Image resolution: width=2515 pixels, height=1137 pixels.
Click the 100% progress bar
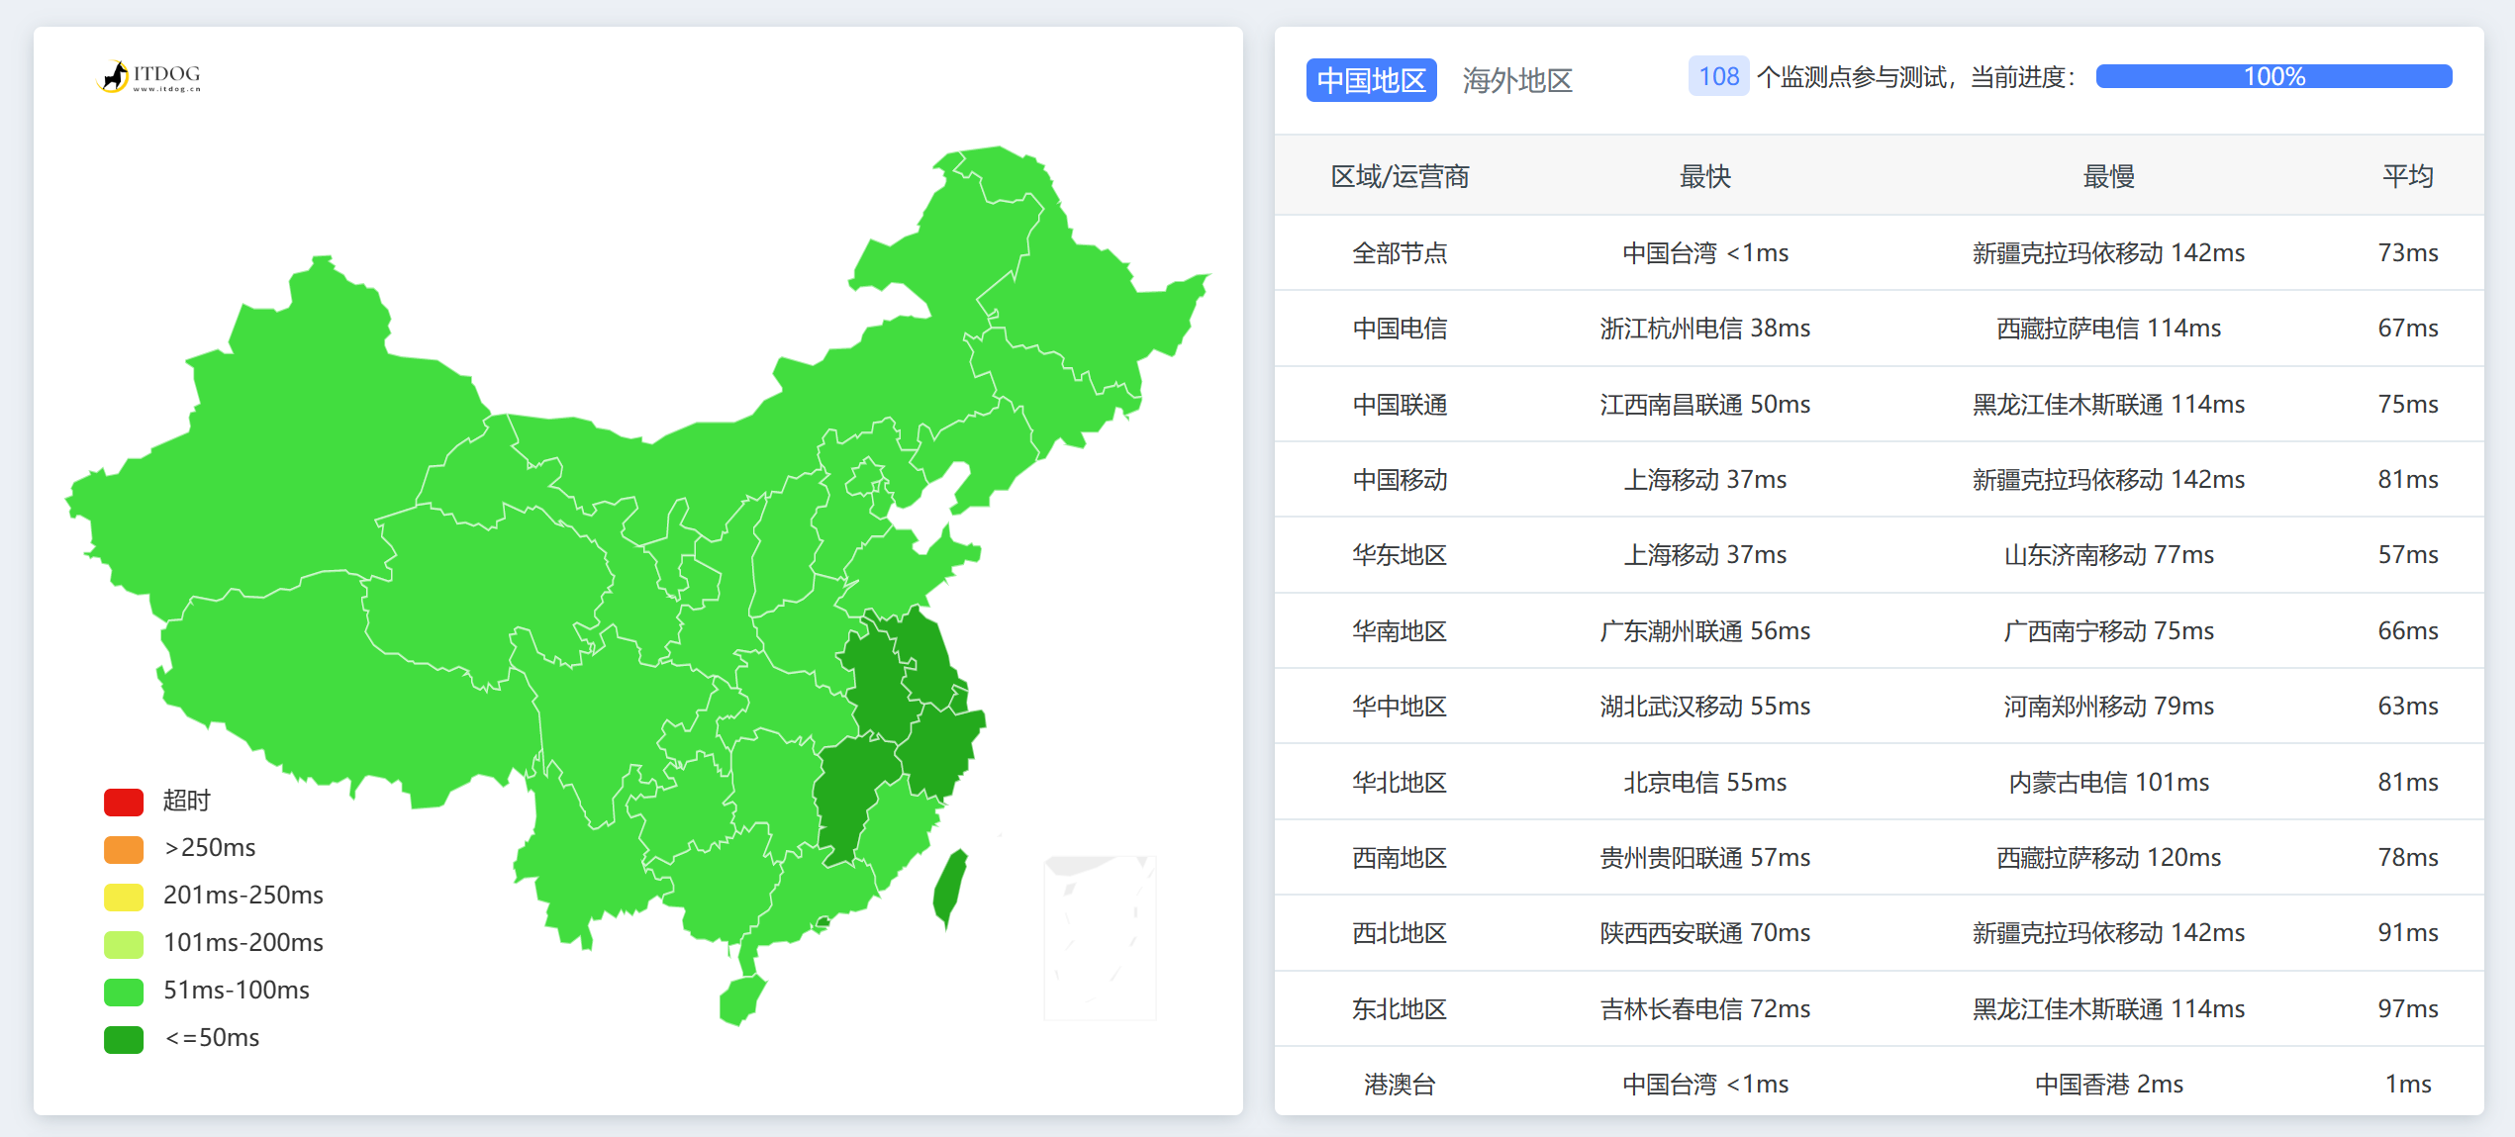tap(2273, 77)
